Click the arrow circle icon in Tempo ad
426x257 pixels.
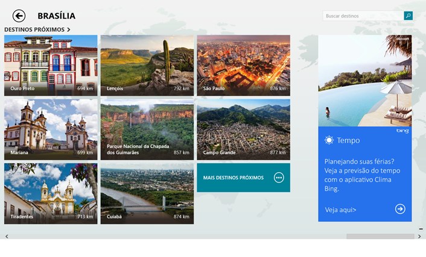point(400,209)
